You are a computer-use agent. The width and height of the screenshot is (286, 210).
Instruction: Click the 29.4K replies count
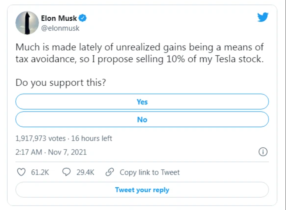85,172
